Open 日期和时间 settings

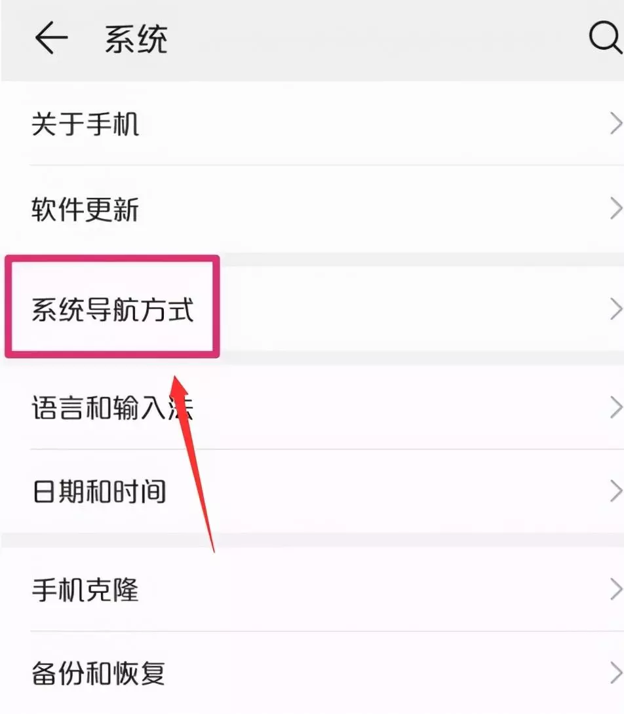312,491
